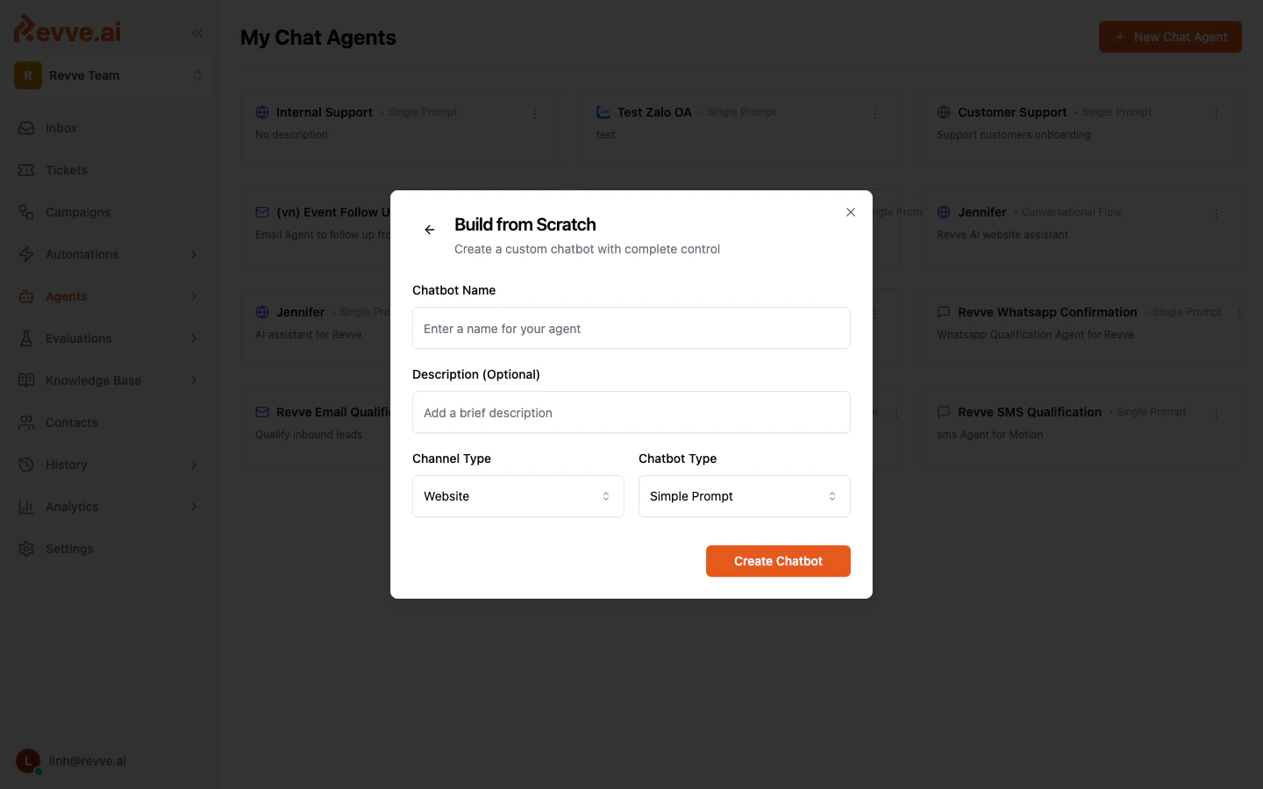Open Evaluations via its flask icon
This screenshot has width=1263, height=789.
(25, 338)
